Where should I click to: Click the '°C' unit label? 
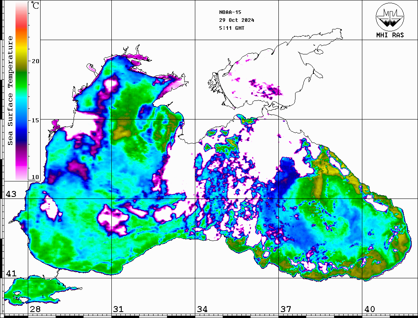click(35, 5)
